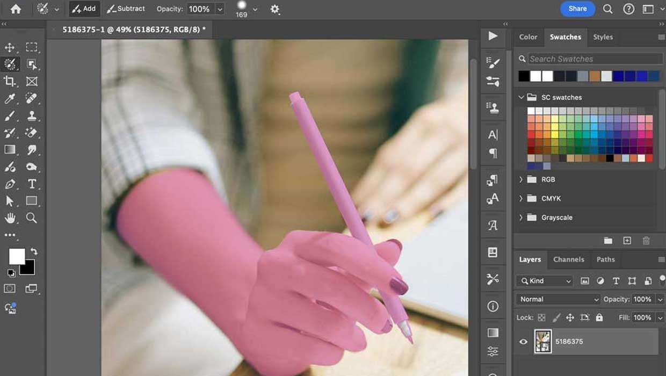Toggle lock image pixels brush icon

[556, 318]
